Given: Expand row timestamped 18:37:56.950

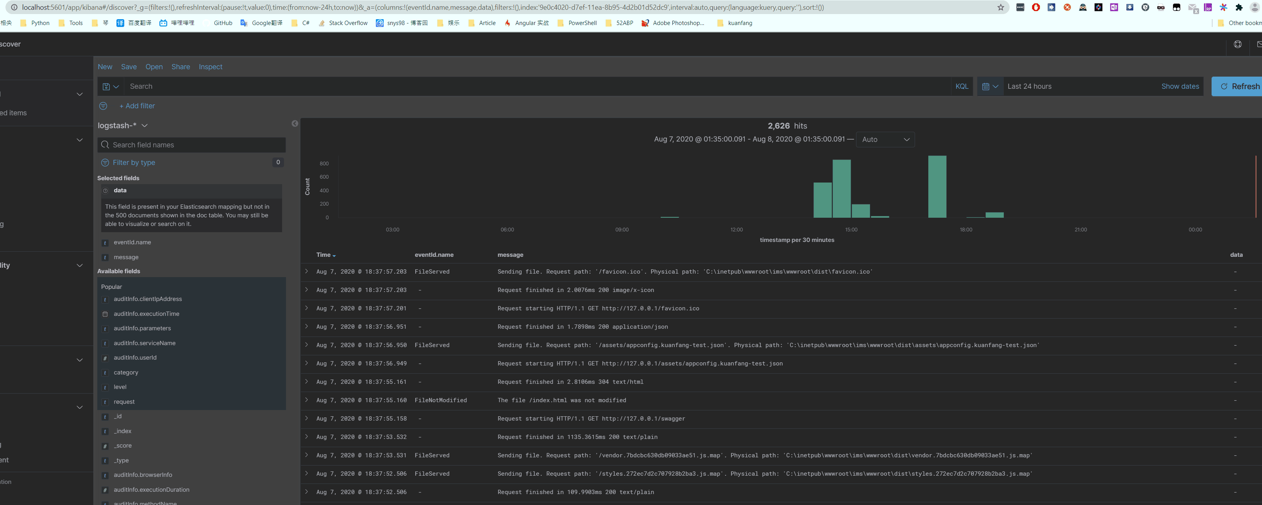Looking at the screenshot, I should click(x=307, y=345).
